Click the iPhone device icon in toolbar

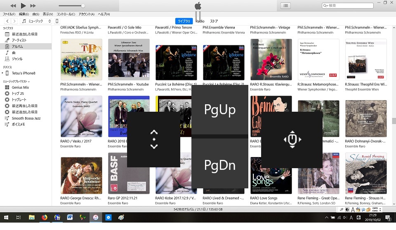point(57,21)
